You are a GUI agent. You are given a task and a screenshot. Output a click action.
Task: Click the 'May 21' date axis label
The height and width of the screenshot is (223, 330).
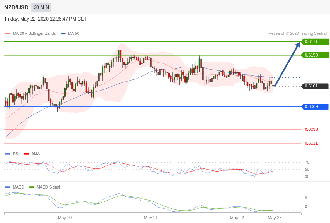(x=151, y=218)
